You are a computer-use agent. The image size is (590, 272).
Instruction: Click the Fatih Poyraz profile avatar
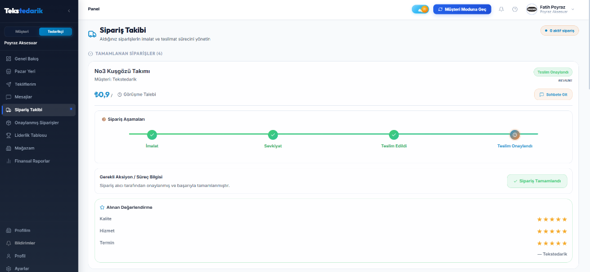[532, 9]
